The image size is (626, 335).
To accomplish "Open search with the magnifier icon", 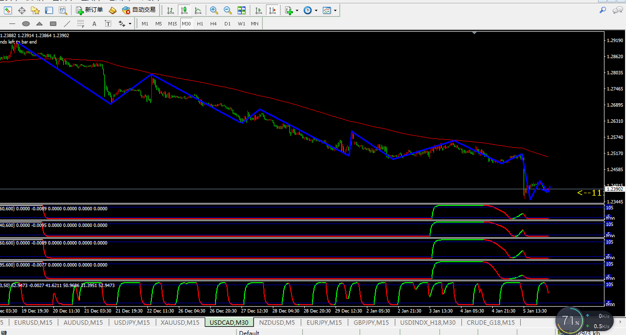I will (603, 10).
